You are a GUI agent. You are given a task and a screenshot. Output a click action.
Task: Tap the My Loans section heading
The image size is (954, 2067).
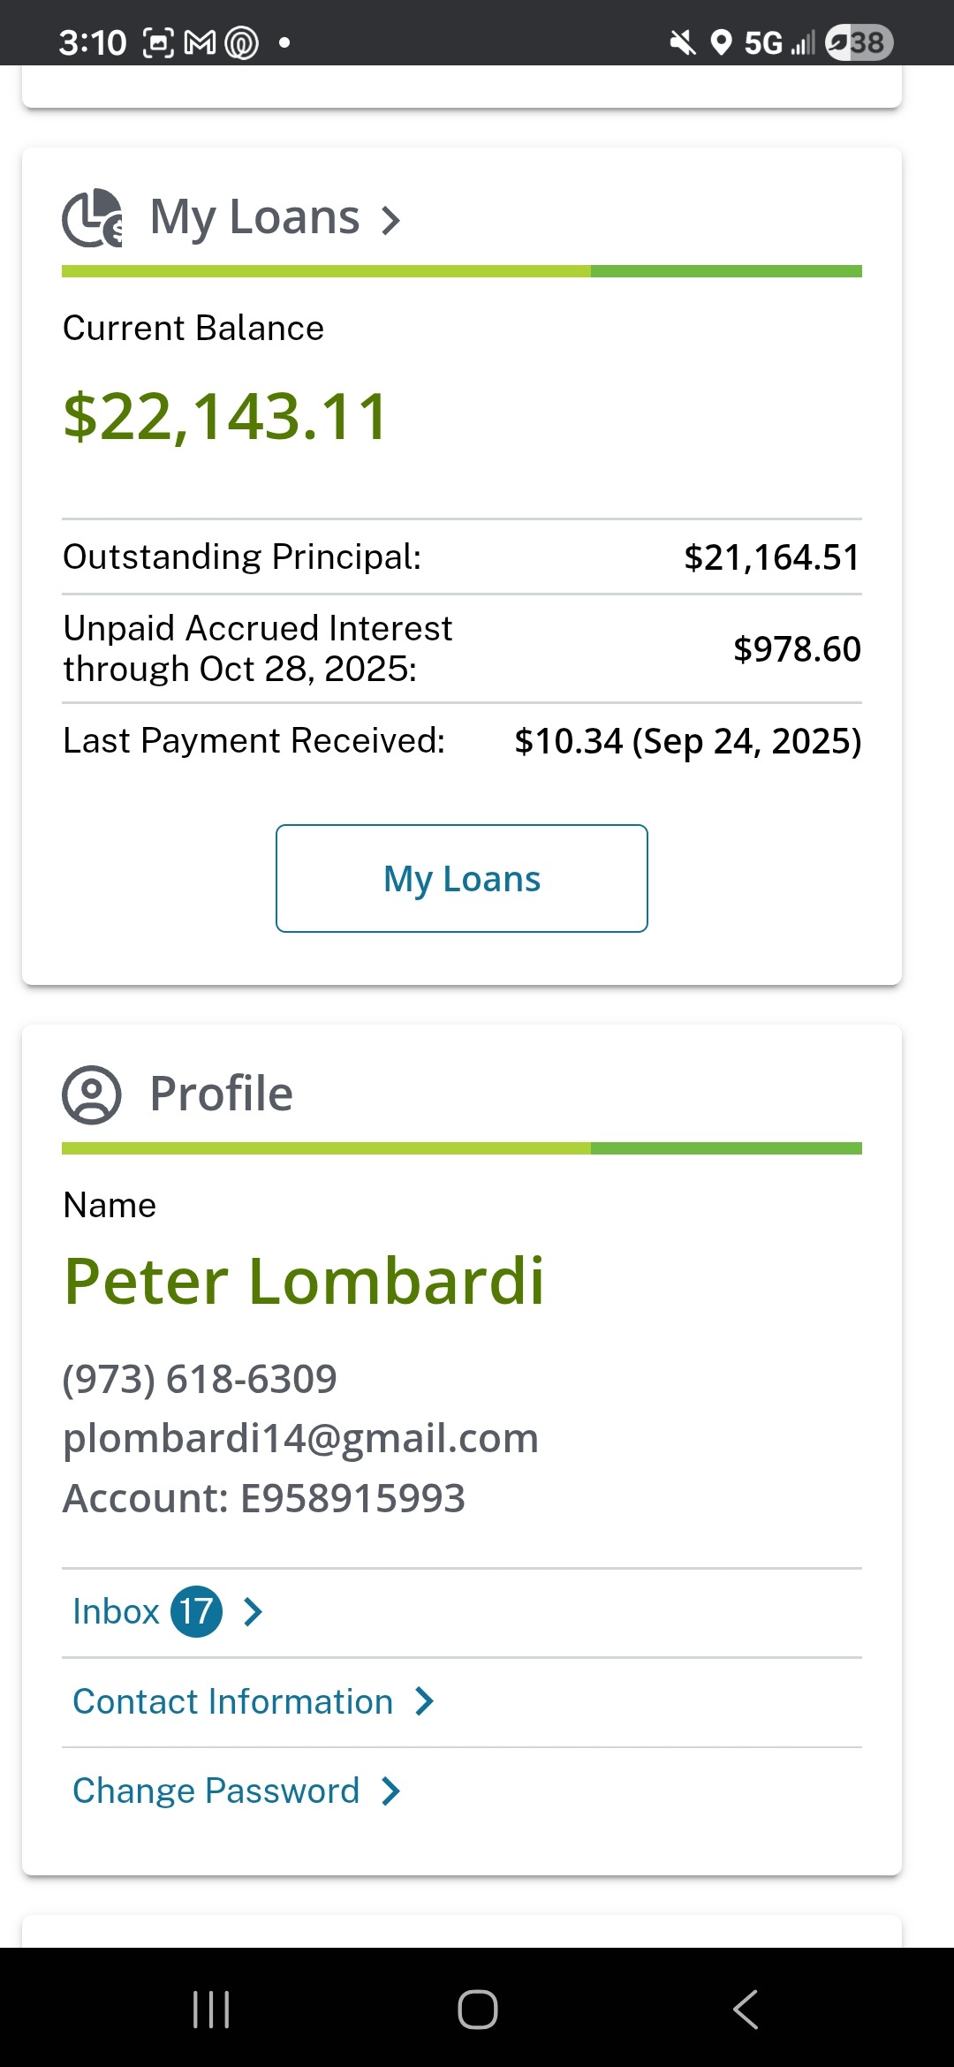[254, 217]
